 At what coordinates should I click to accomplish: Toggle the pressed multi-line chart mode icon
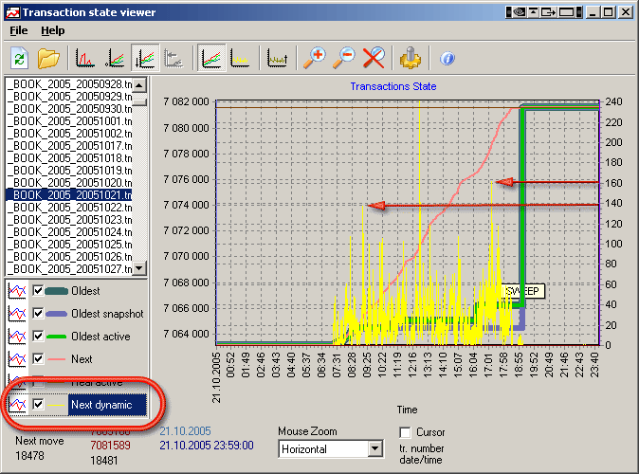tap(145, 58)
